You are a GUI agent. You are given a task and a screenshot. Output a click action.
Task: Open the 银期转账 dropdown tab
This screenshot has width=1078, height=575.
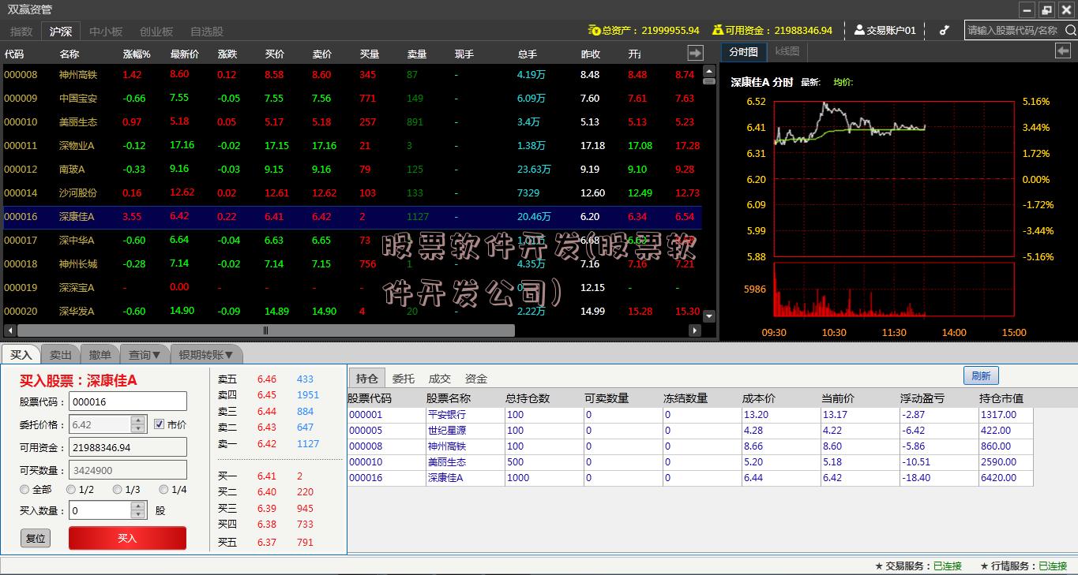click(x=207, y=355)
